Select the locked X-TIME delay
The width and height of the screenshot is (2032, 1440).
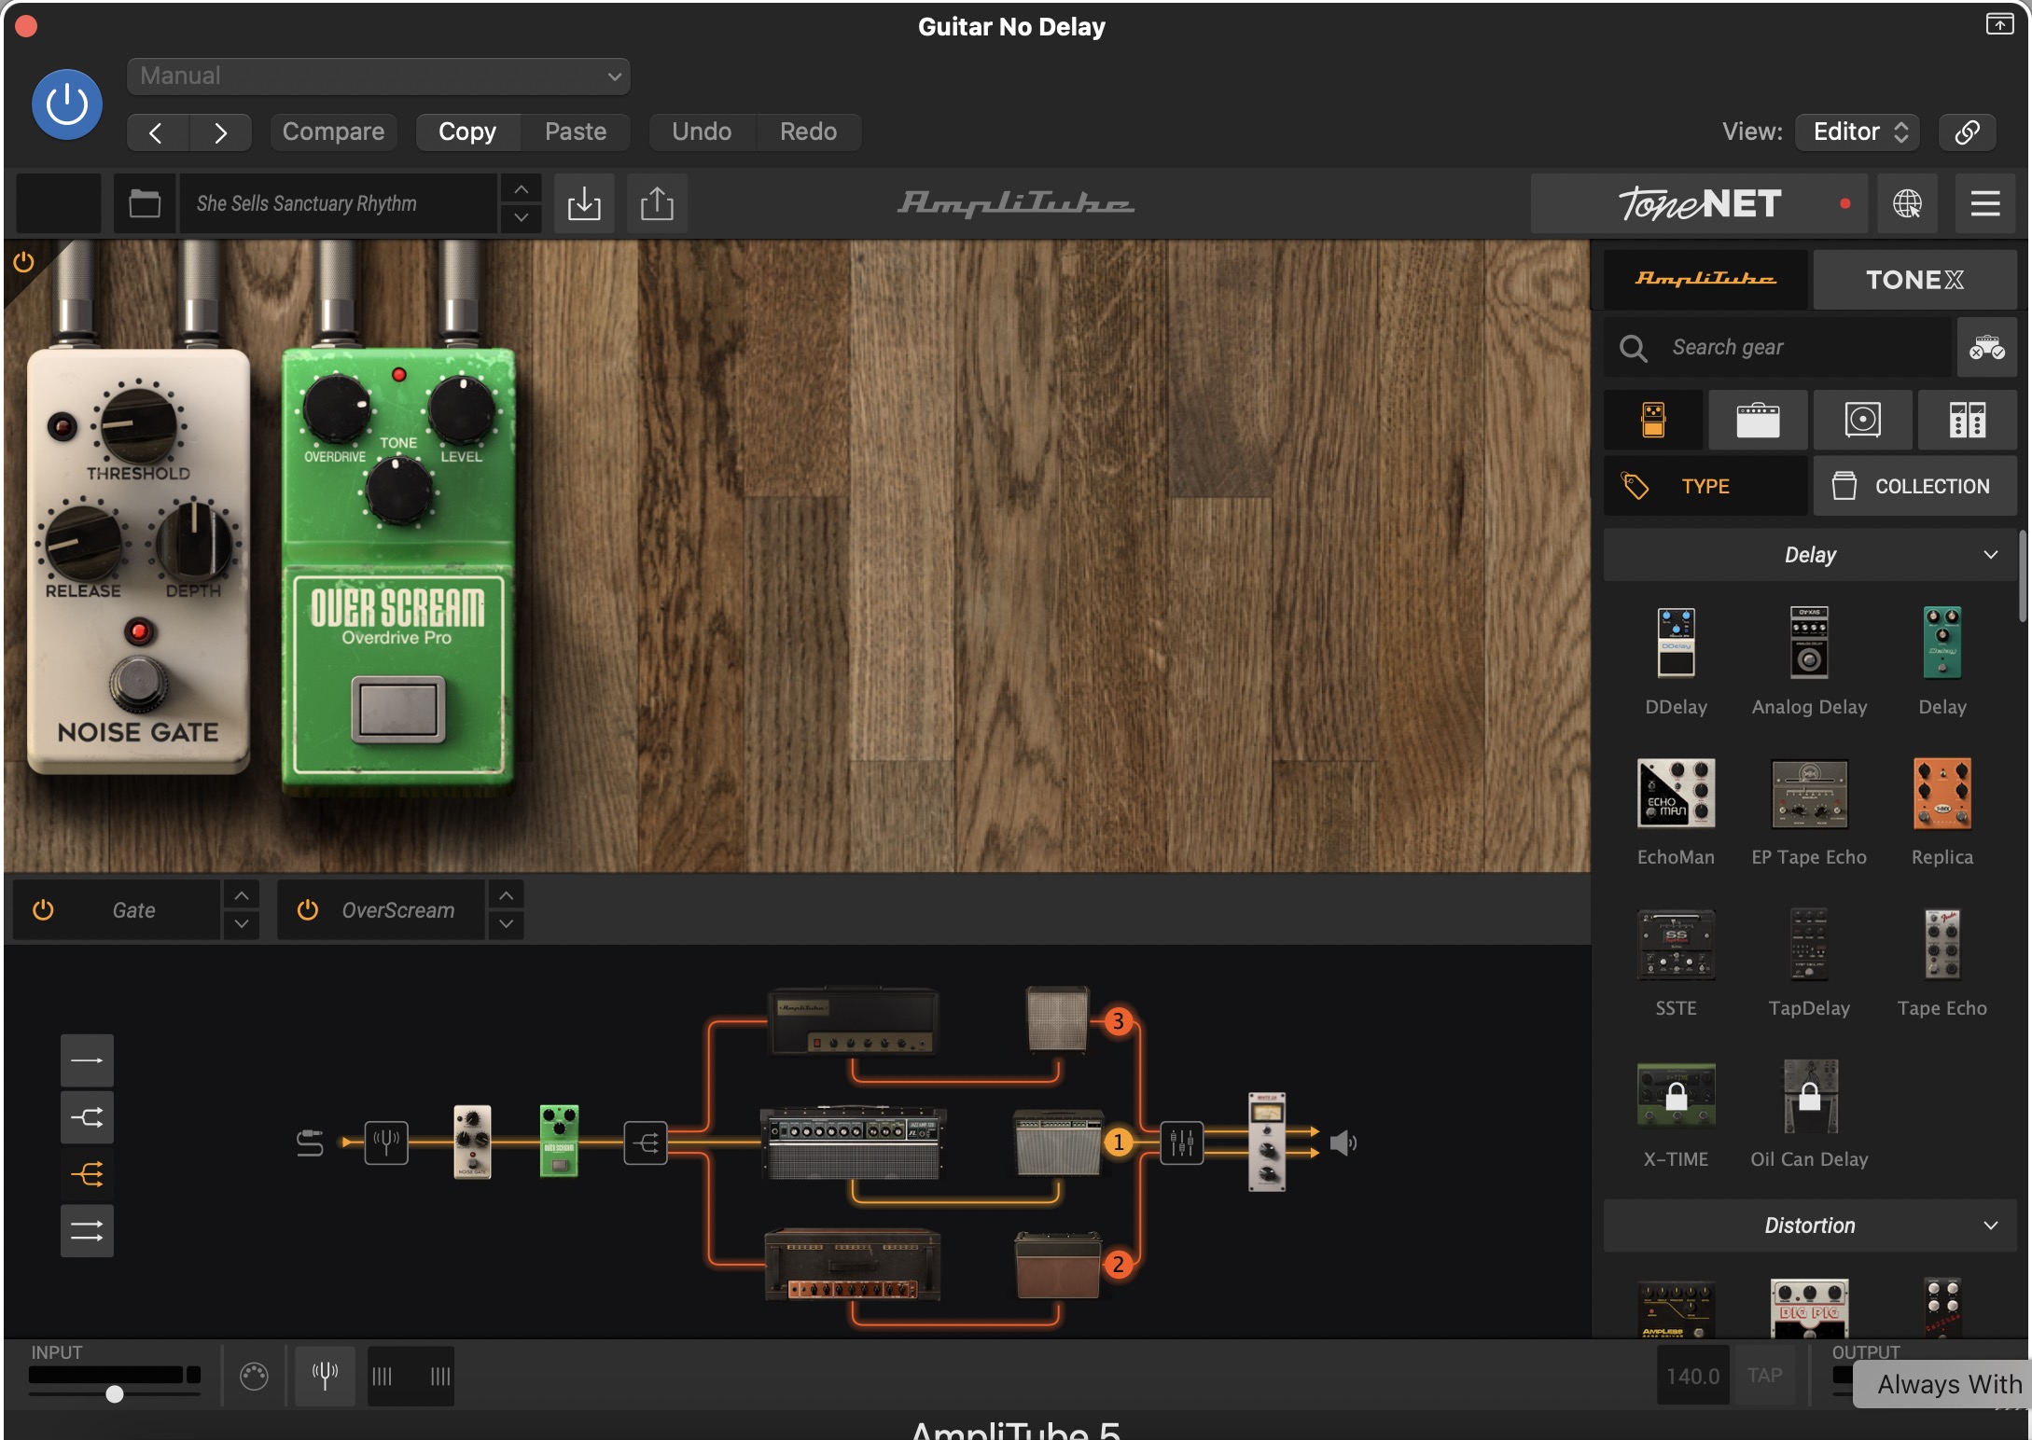coord(1676,1095)
